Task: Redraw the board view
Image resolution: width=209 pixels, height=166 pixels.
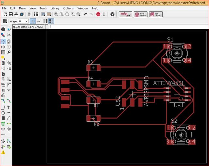Action: (x=73, y=14)
